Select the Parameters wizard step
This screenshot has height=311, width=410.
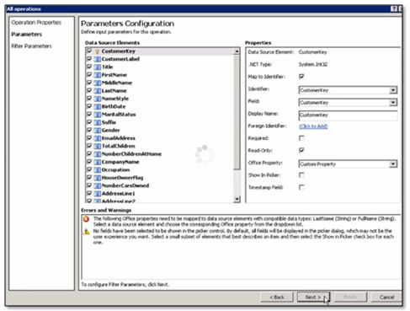click(x=27, y=35)
